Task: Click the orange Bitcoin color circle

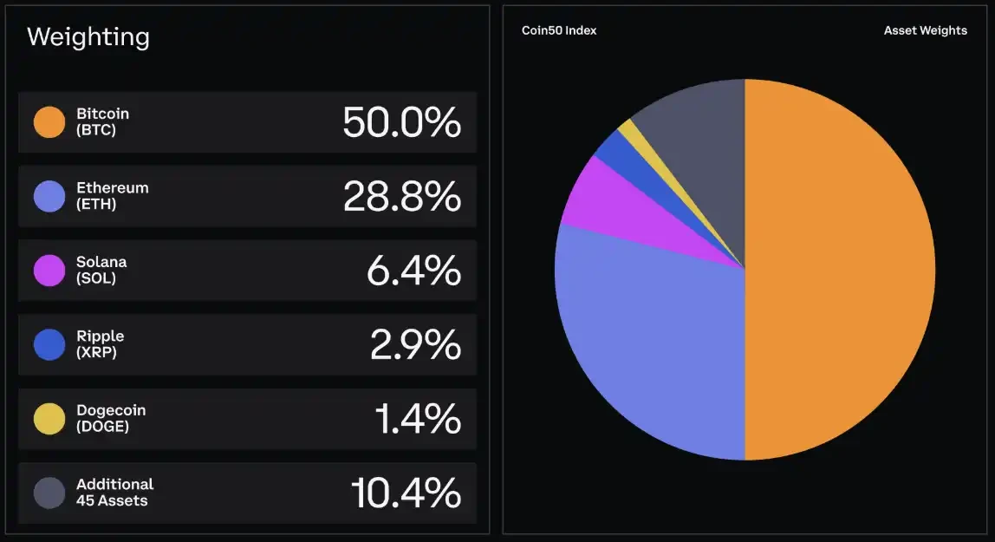Action: tap(49, 122)
